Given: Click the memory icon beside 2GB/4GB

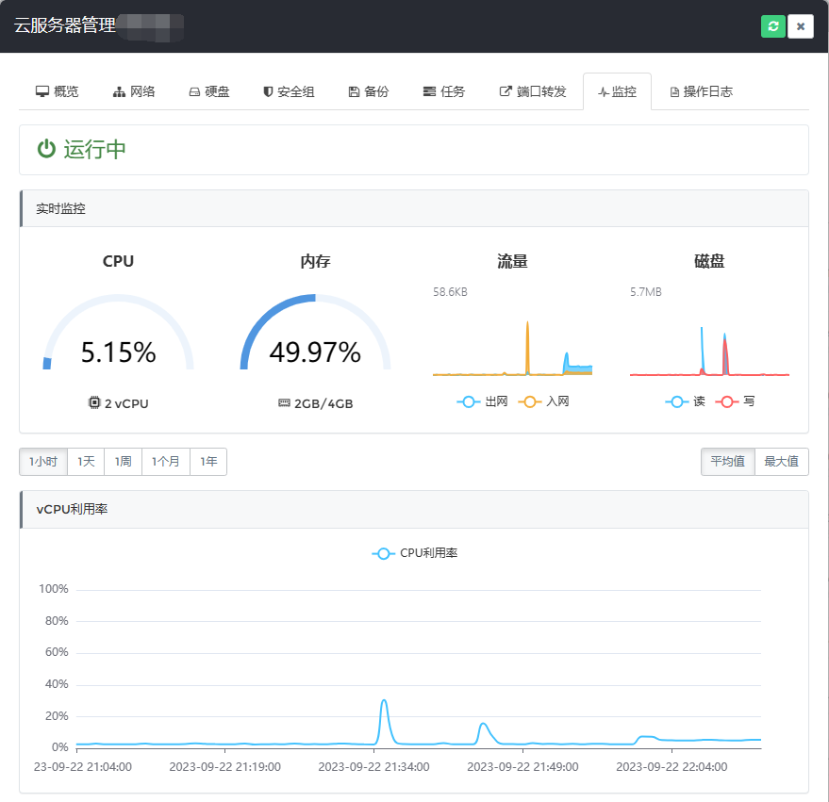Looking at the screenshot, I should (x=285, y=403).
